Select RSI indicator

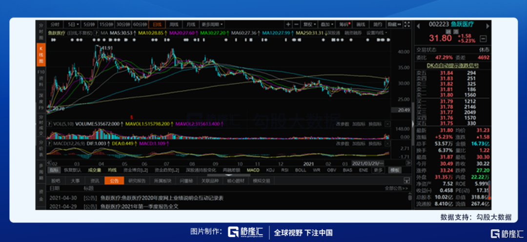pos(285,170)
